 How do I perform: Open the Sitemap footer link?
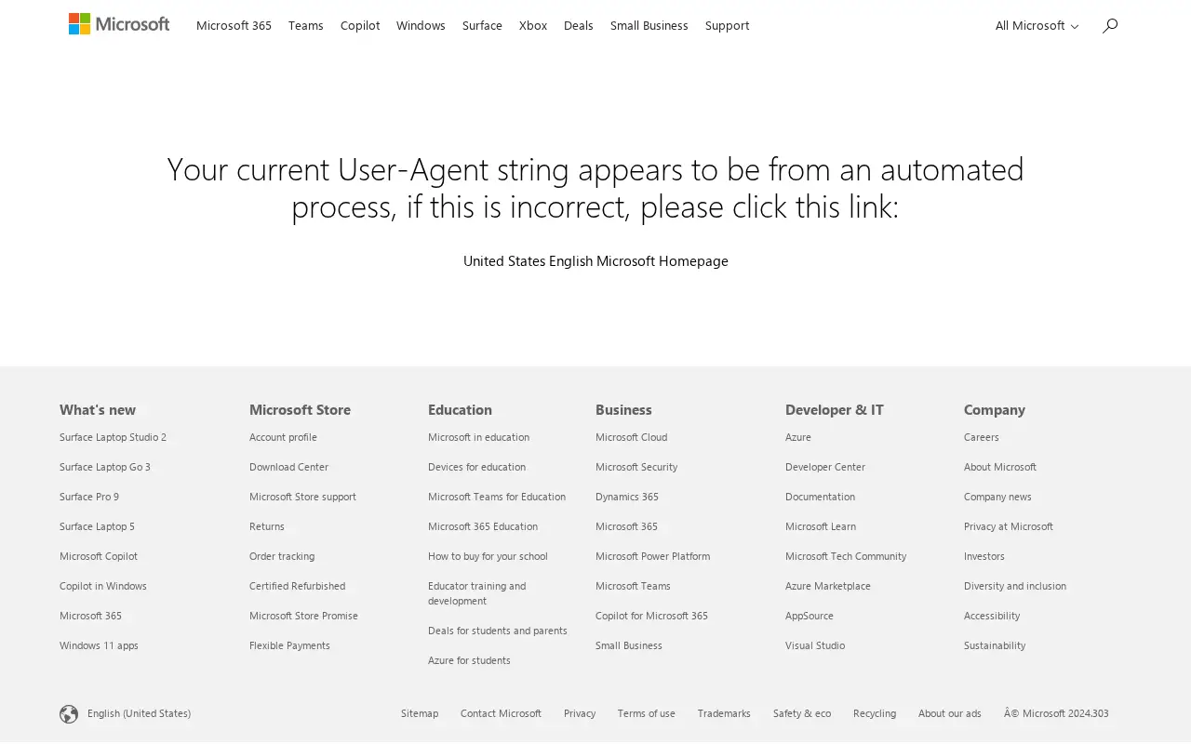(420, 713)
